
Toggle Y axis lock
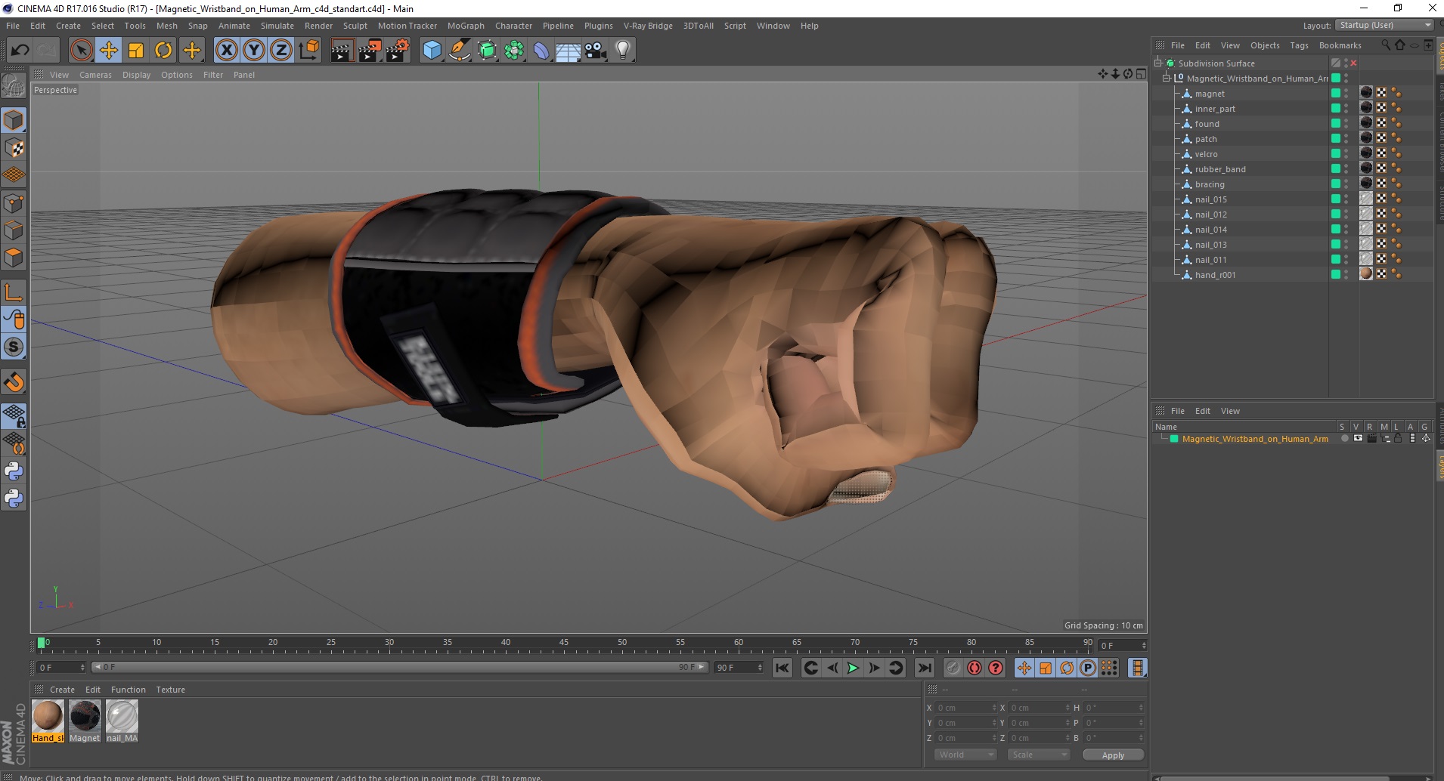pyautogui.click(x=254, y=51)
